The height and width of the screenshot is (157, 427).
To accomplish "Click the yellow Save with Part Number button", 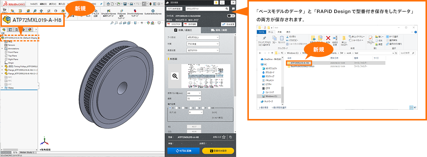I will point(218,151).
